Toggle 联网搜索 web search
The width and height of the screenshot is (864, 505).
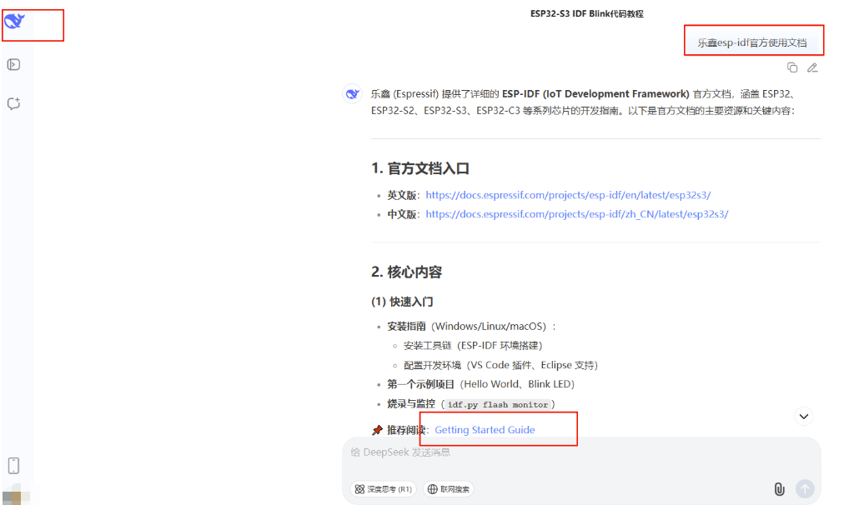[x=449, y=489]
